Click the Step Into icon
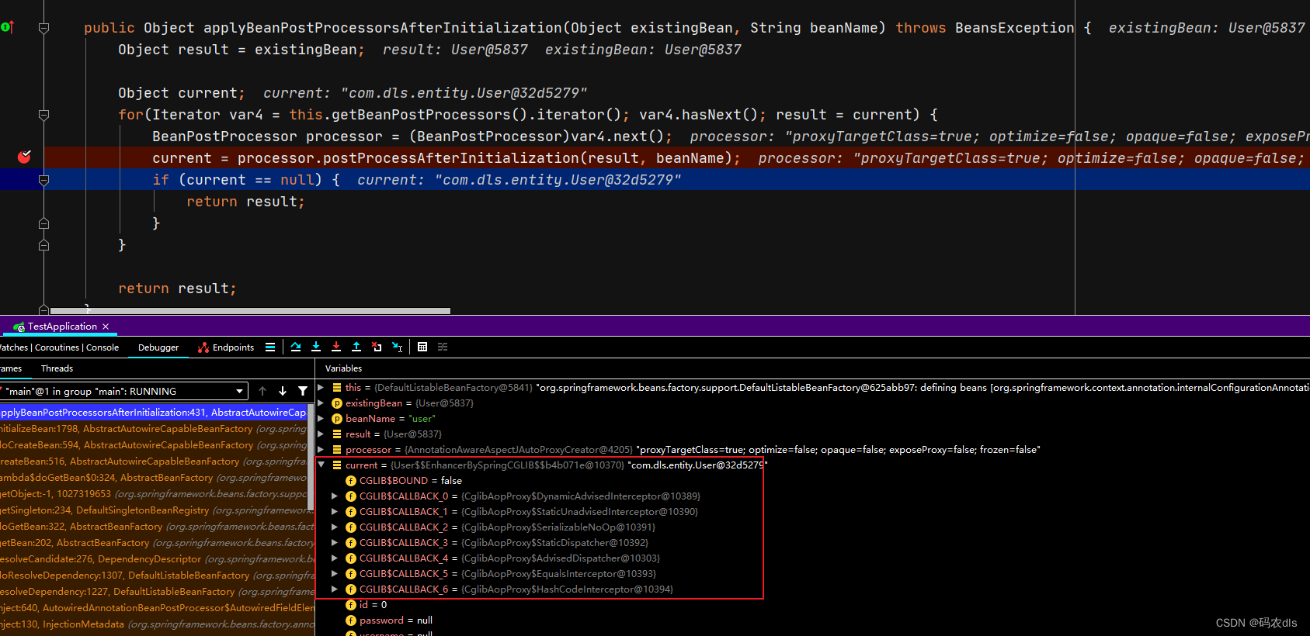The height and width of the screenshot is (636, 1310). [316, 347]
